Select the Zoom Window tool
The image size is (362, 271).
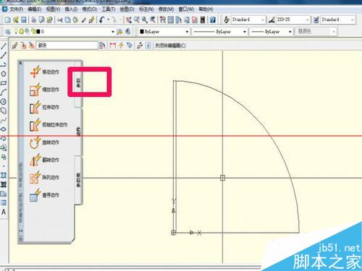pos(145,20)
